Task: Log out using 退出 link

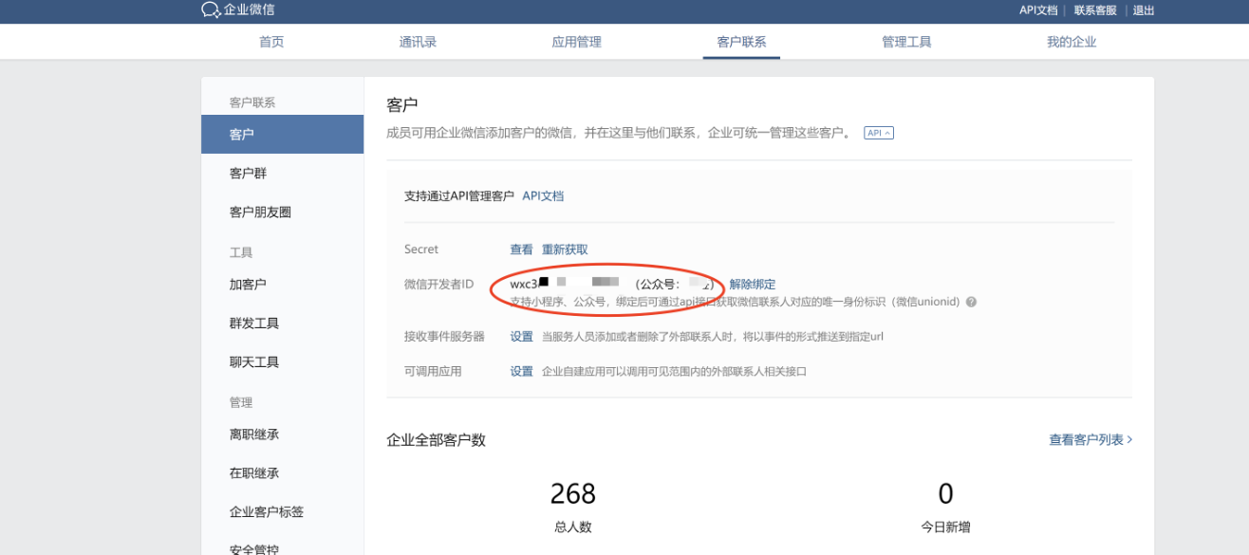Action: click(1144, 10)
